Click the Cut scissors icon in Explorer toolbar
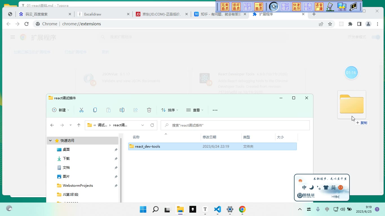This screenshot has height=216, width=385. [81, 110]
